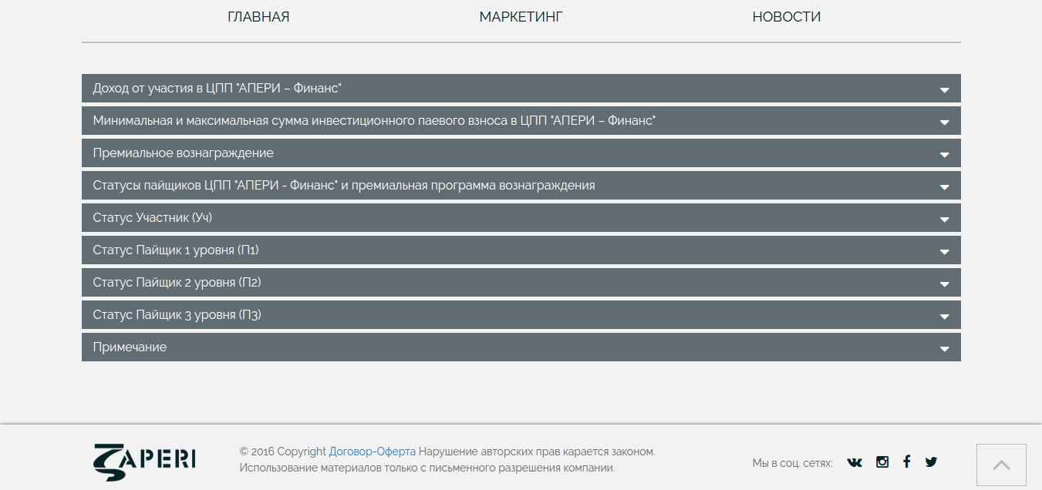Click the 'Статус Пайщик 3 уровня' header bar
The height and width of the screenshot is (490, 1042).
[521, 314]
